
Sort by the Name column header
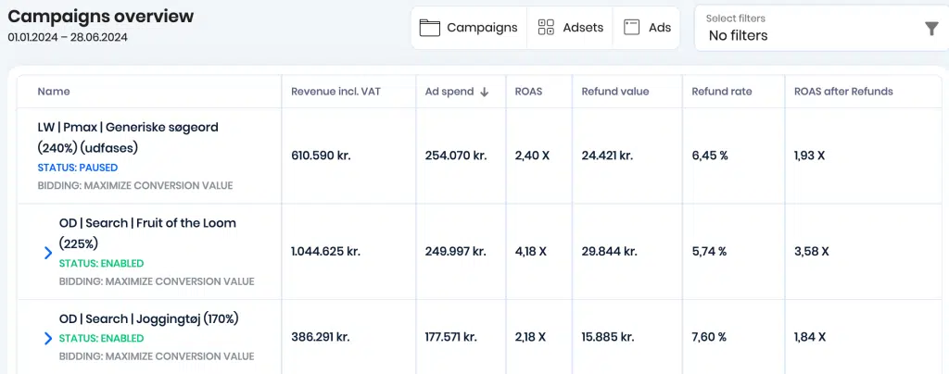(53, 92)
